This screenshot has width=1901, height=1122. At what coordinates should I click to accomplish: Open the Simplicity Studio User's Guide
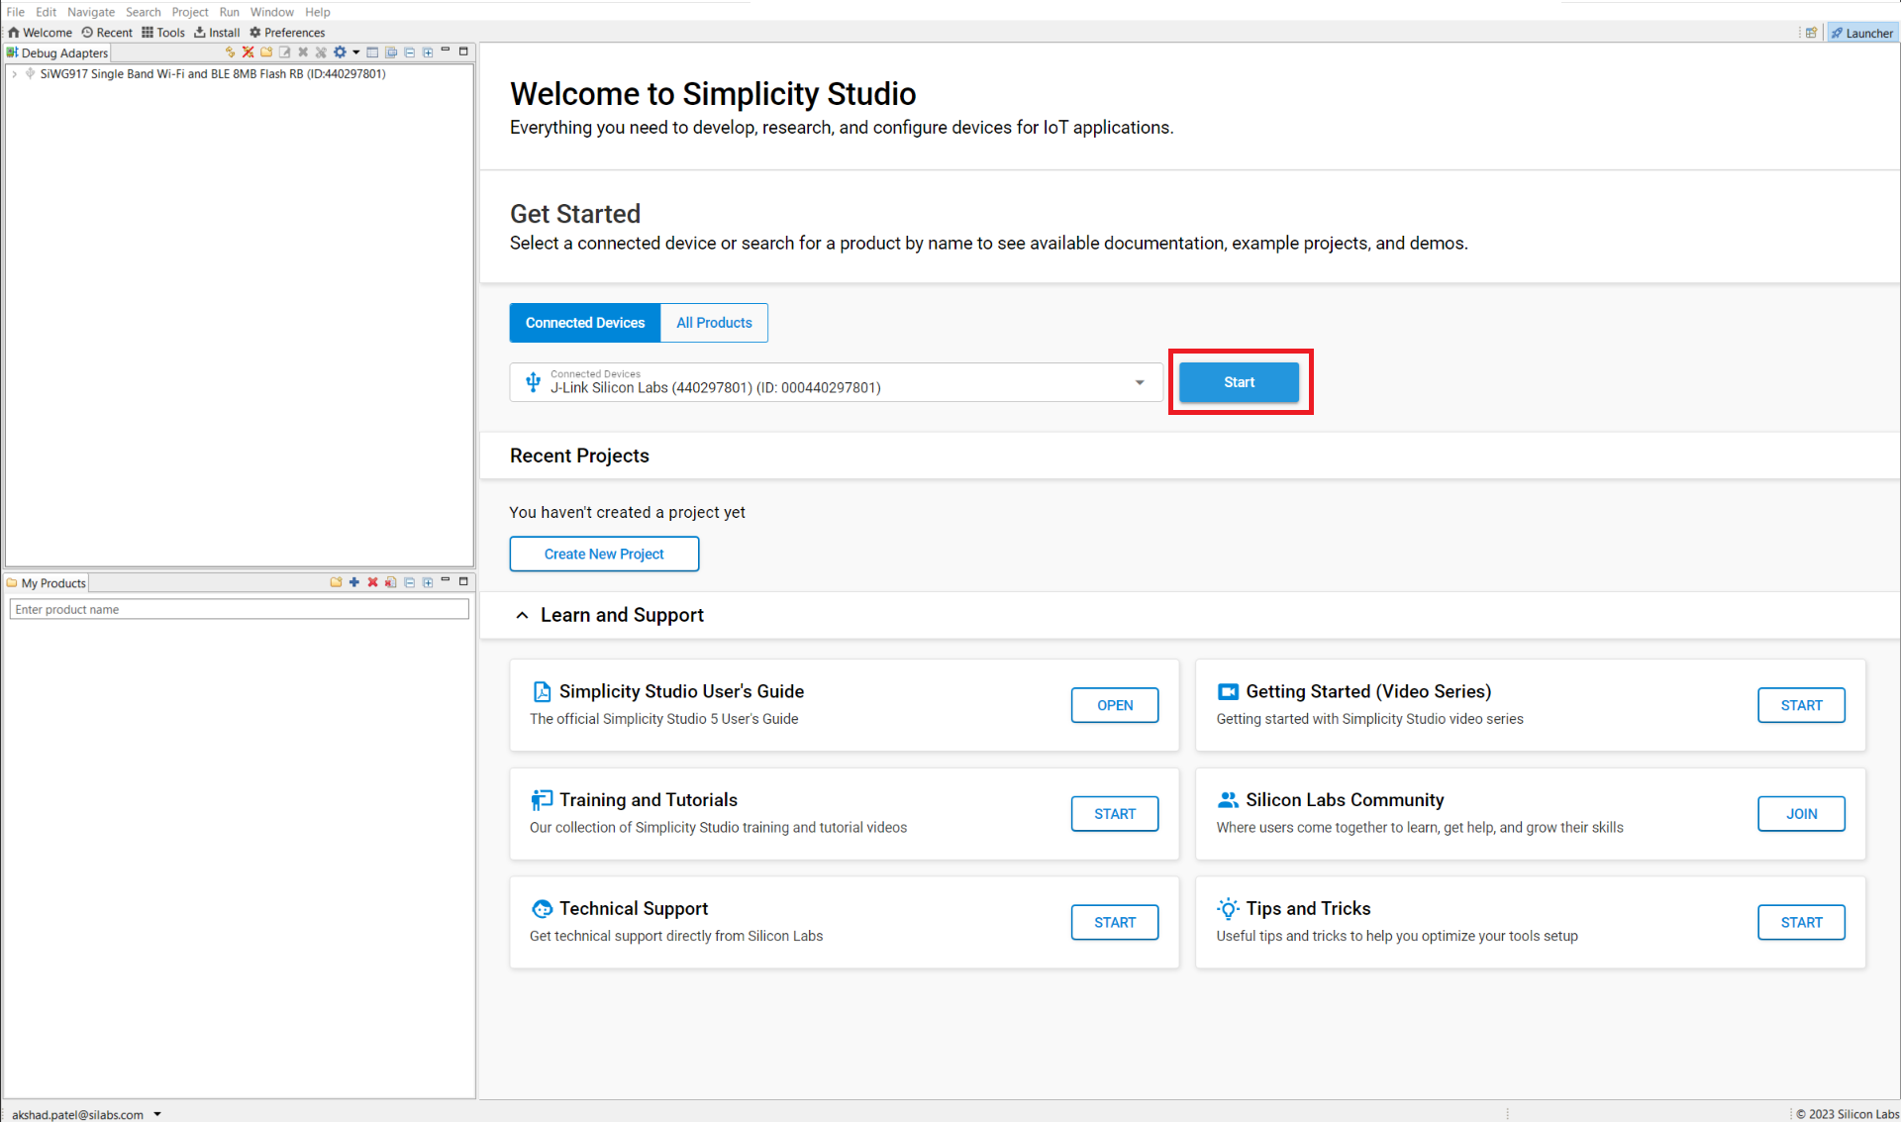1115,705
